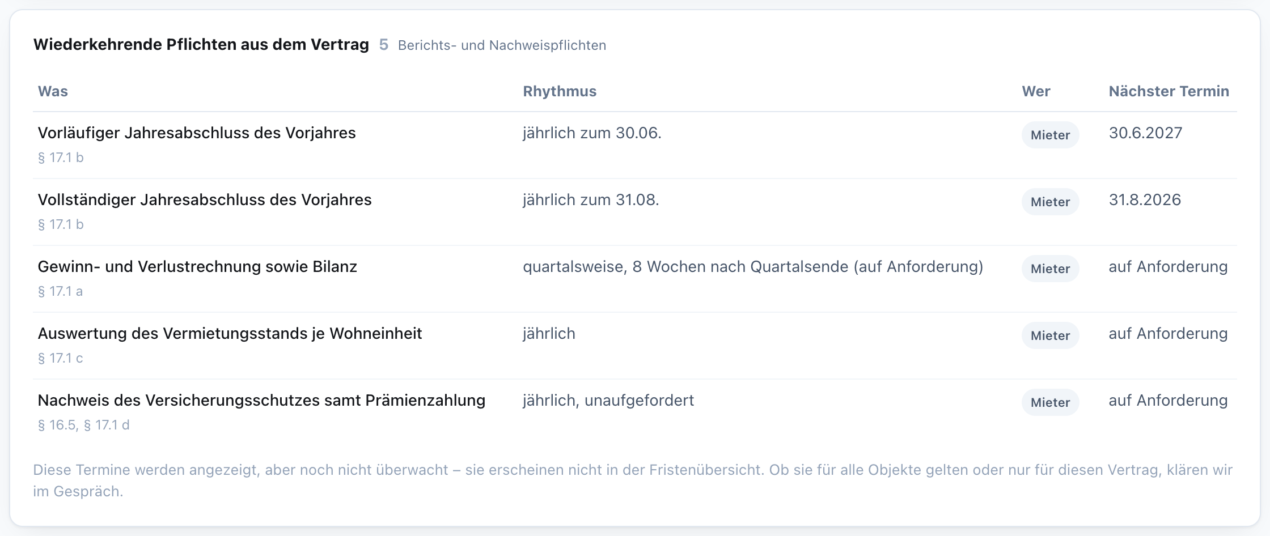Open 'Auswertung des Vermietungsstands je Wohneinheit' entry
The height and width of the screenshot is (536, 1270).
(230, 333)
